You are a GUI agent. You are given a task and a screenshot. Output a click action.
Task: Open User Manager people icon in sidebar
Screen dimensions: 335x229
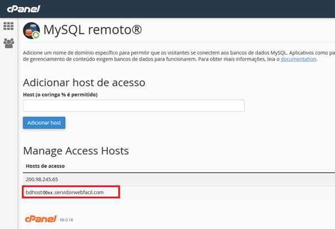pos(9,43)
